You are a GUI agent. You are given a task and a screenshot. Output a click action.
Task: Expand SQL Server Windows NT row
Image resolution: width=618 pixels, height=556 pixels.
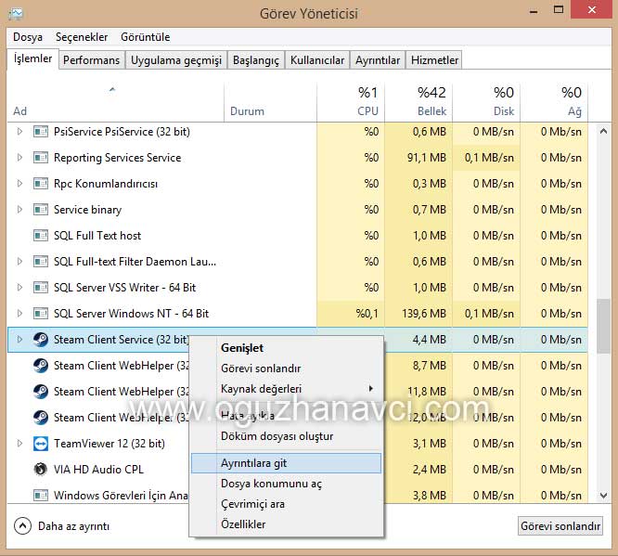(x=19, y=314)
